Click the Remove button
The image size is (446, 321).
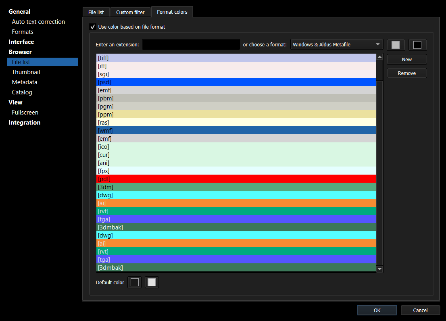[406, 73]
